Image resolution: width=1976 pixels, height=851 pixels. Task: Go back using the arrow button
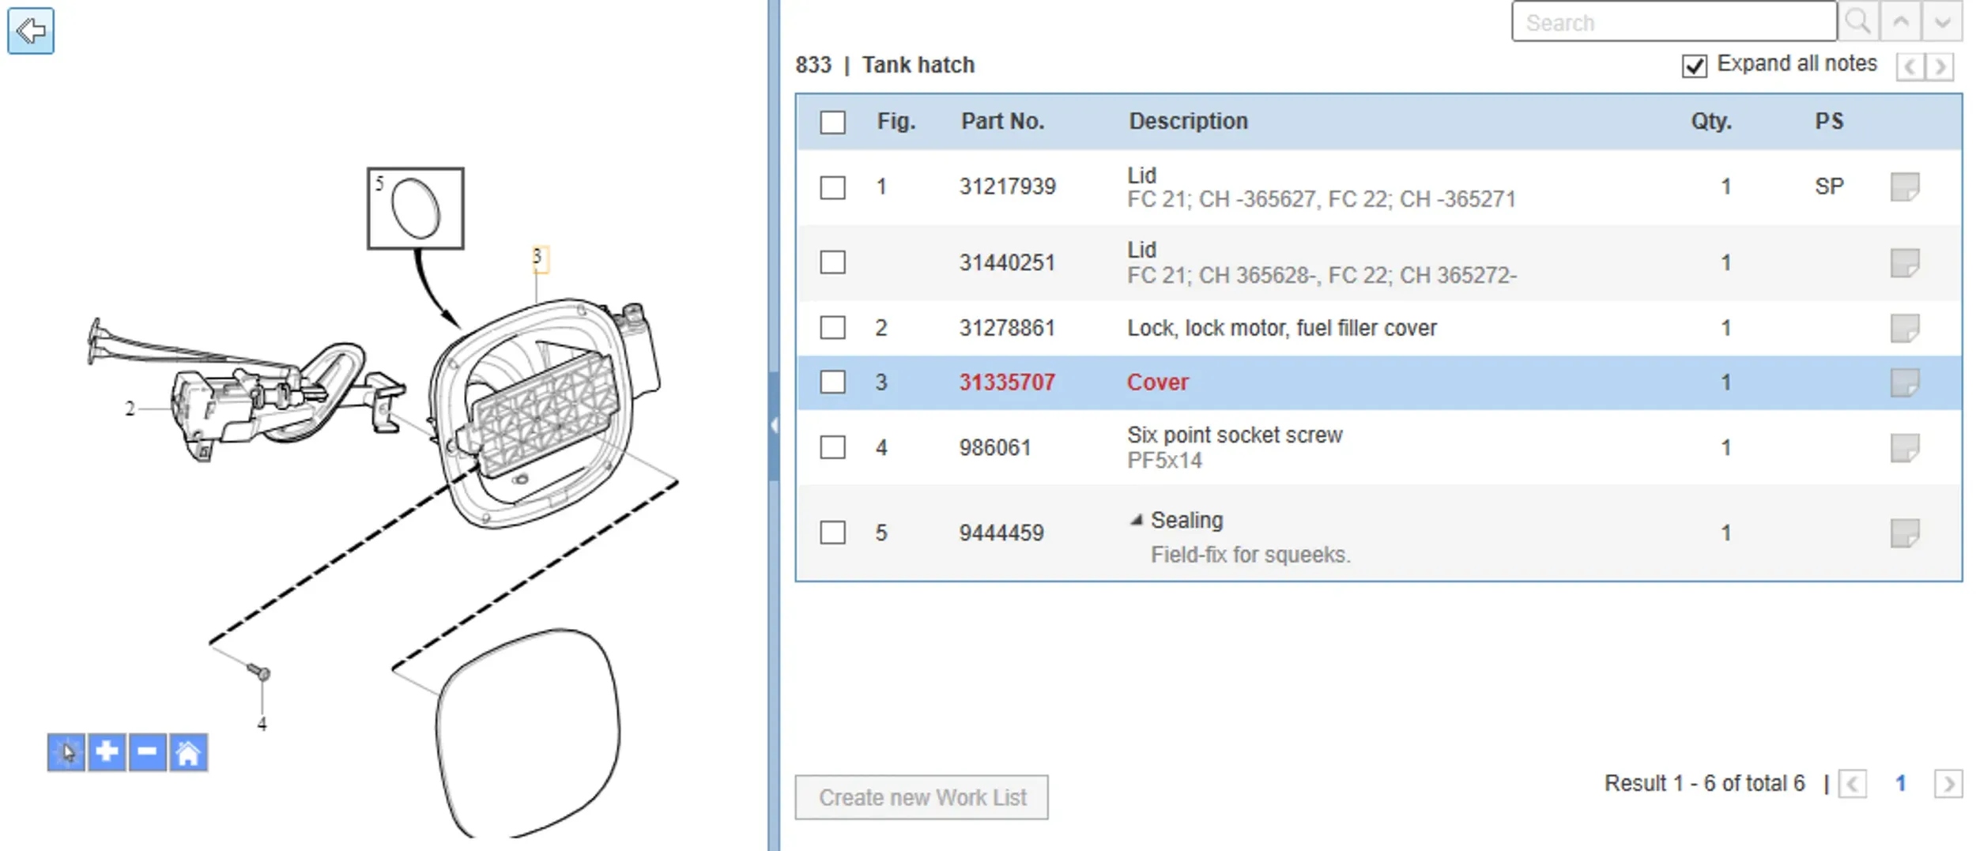31,31
